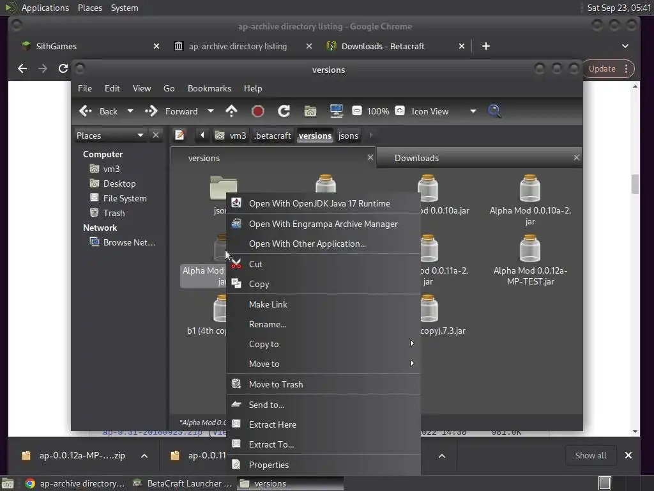Expand the Move to submenu arrow
Image resolution: width=654 pixels, height=491 pixels.
coord(412,363)
